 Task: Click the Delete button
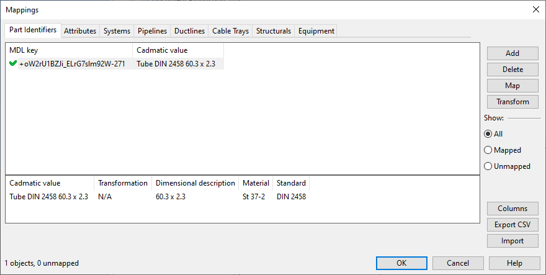tap(512, 70)
